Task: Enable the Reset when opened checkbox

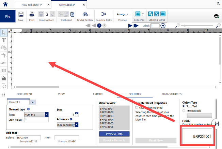Action: tap(137, 107)
